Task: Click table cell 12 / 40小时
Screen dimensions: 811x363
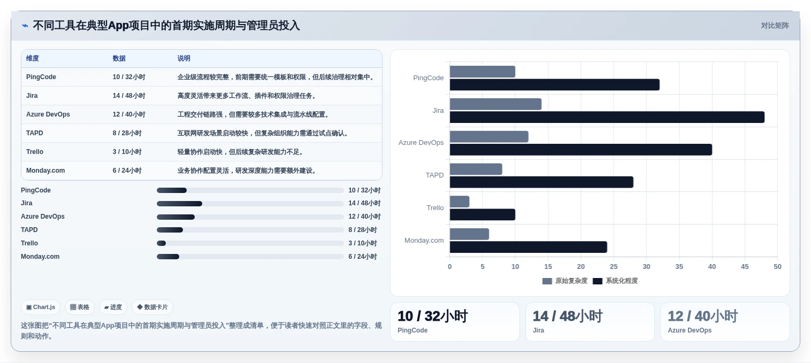Action: [x=129, y=114]
